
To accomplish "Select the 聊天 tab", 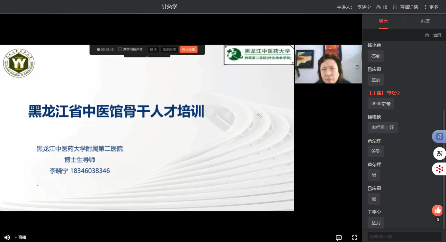I will coord(383,21).
